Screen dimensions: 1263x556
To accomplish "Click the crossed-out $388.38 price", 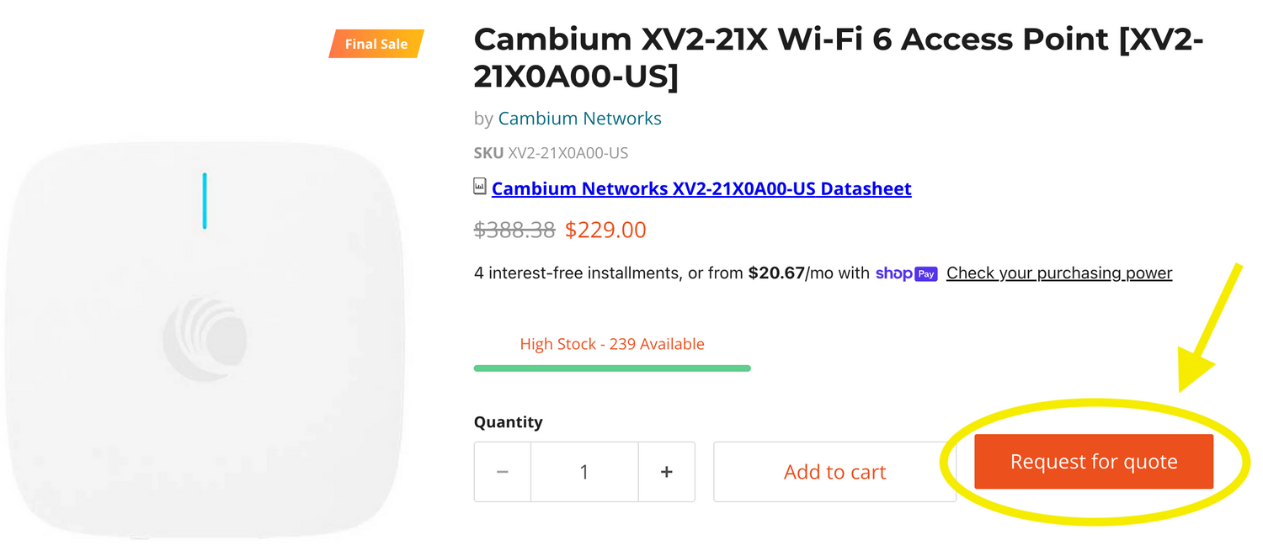I will (x=514, y=230).
